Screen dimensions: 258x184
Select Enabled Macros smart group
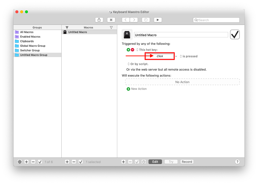37,37
